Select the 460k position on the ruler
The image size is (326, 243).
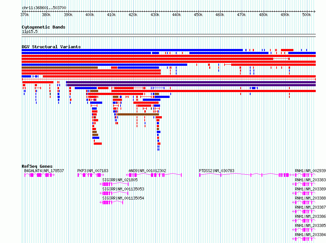(220, 15)
